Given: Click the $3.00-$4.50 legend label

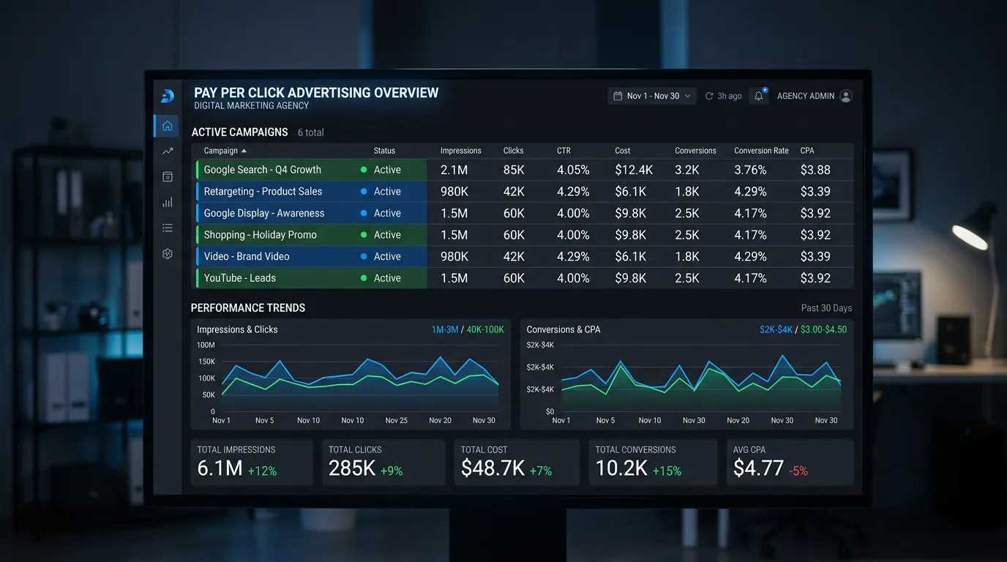Looking at the screenshot, I should click(x=823, y=329).
